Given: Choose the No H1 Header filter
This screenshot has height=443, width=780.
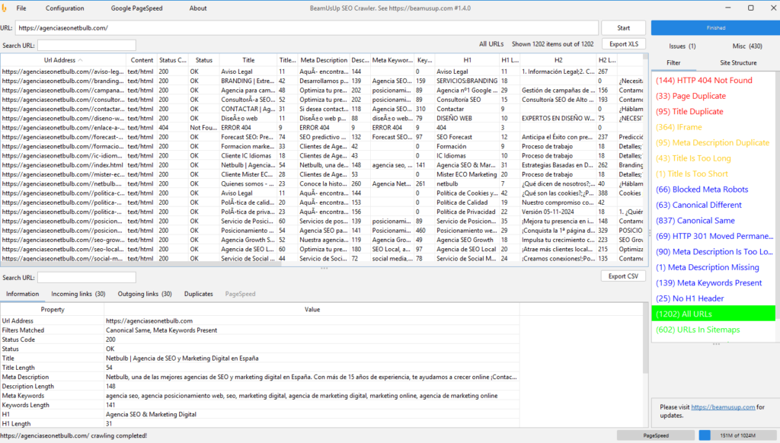Looking at the screenshot, I should (689, 298).
